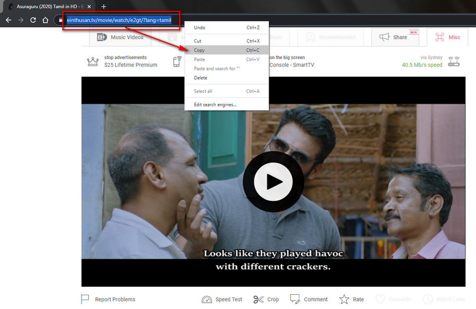This screenshot has width=476, height=309.
Task: Click the phone casting icon
Action: [177, 61]
